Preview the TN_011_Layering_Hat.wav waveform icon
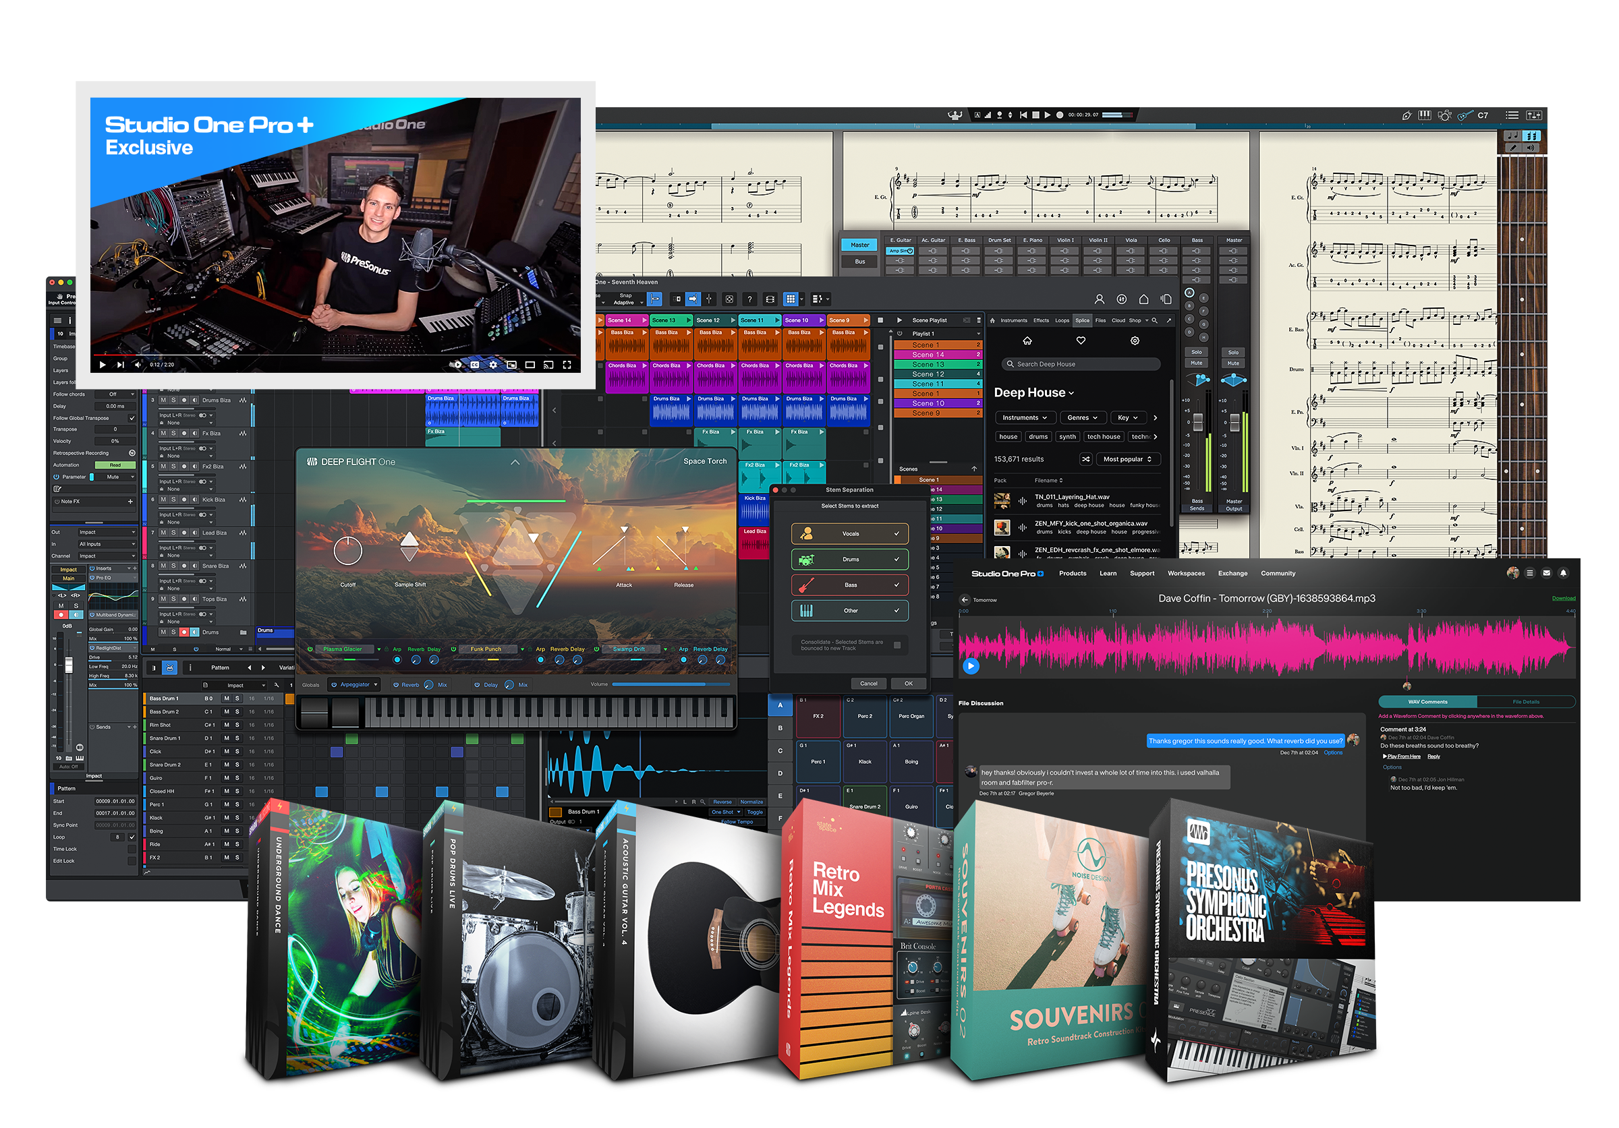This screenshot has width=1619, height=1128. click(1022, 501)
